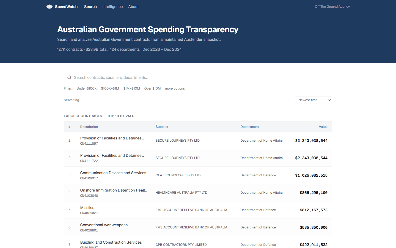Open the About page

(133, 7)
